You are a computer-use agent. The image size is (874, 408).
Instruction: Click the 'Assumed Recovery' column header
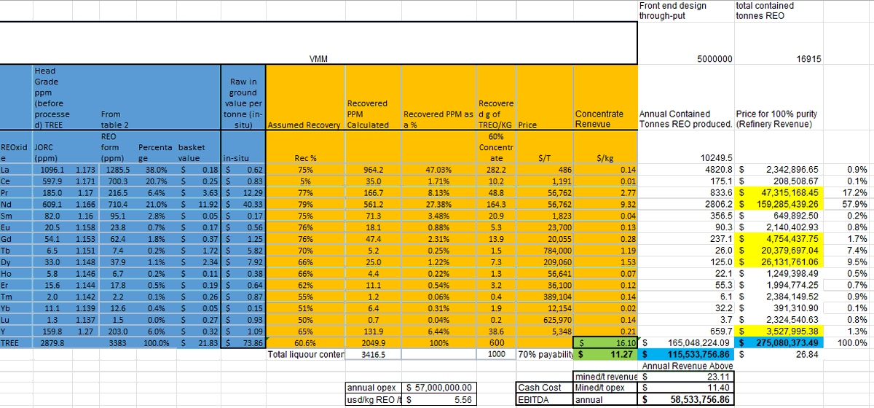tap(304, 125)
